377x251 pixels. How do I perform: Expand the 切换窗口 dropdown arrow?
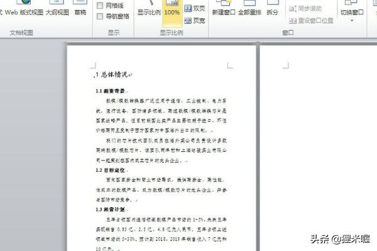[352, 21]
